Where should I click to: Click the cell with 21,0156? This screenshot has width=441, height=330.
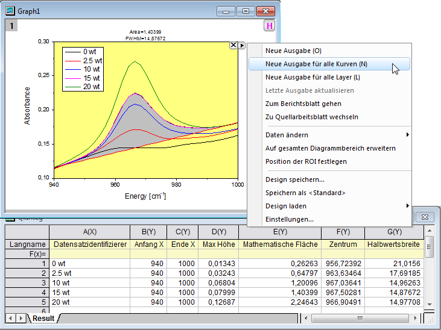(395, 264)
